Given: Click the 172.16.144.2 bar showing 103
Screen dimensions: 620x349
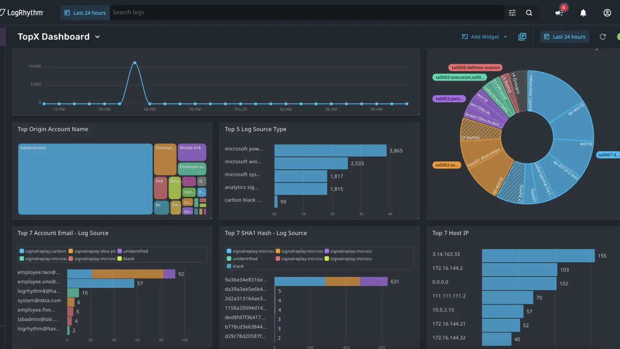Looking at the screenshot, I should click(x=519, y=270).
